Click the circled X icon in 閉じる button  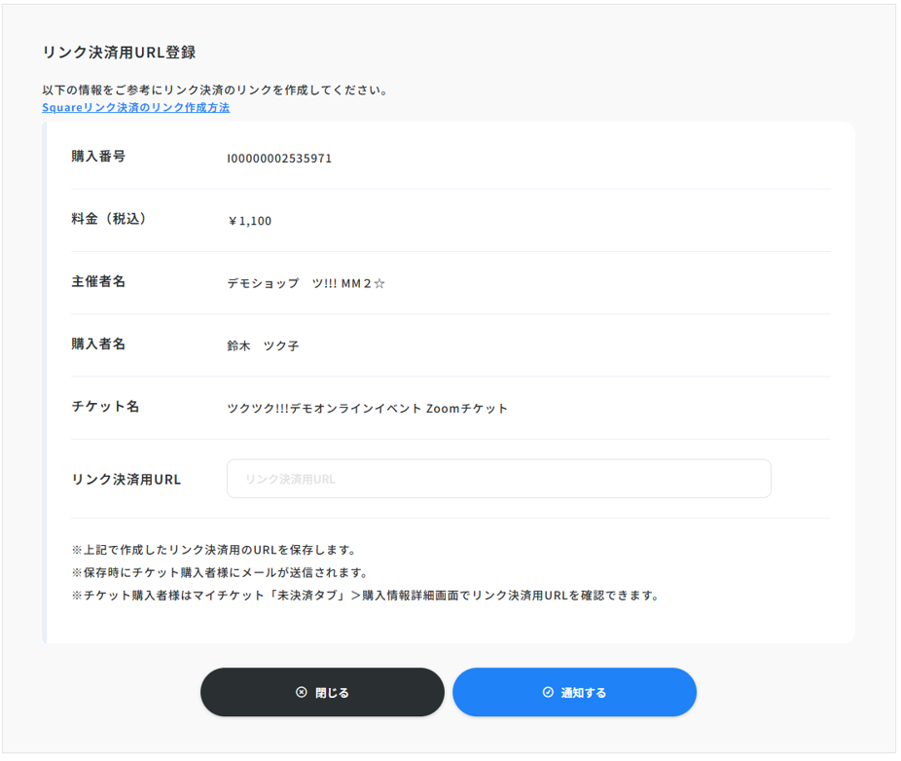tap(302, 693)
